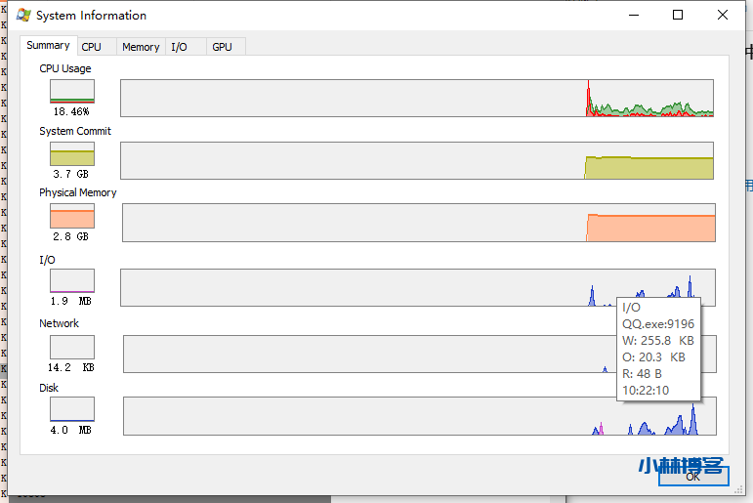Screen dimensions: 753x503
Task: Maximize the System Information window
Action: point(678,15)
